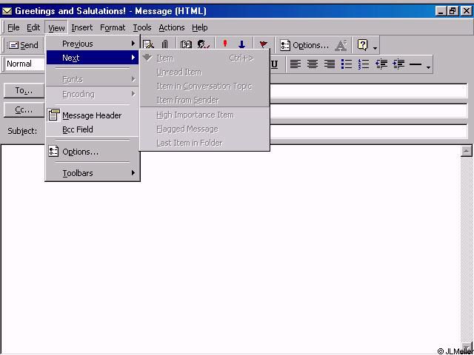Open the Actions menu
474x355 pixels.
[172, 27]
